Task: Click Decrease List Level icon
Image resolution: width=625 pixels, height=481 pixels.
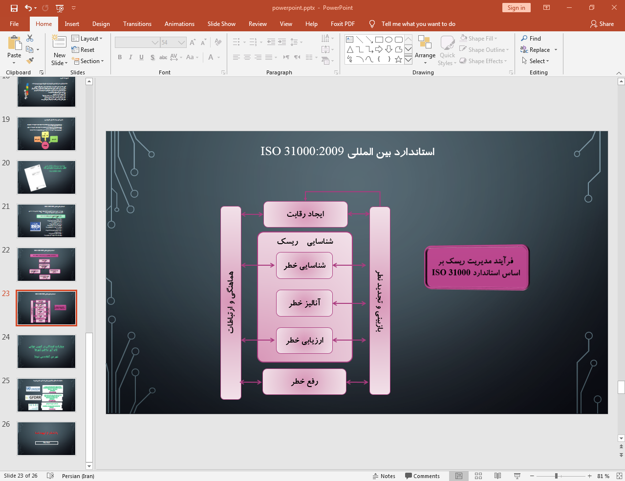Action: [271, 42]
